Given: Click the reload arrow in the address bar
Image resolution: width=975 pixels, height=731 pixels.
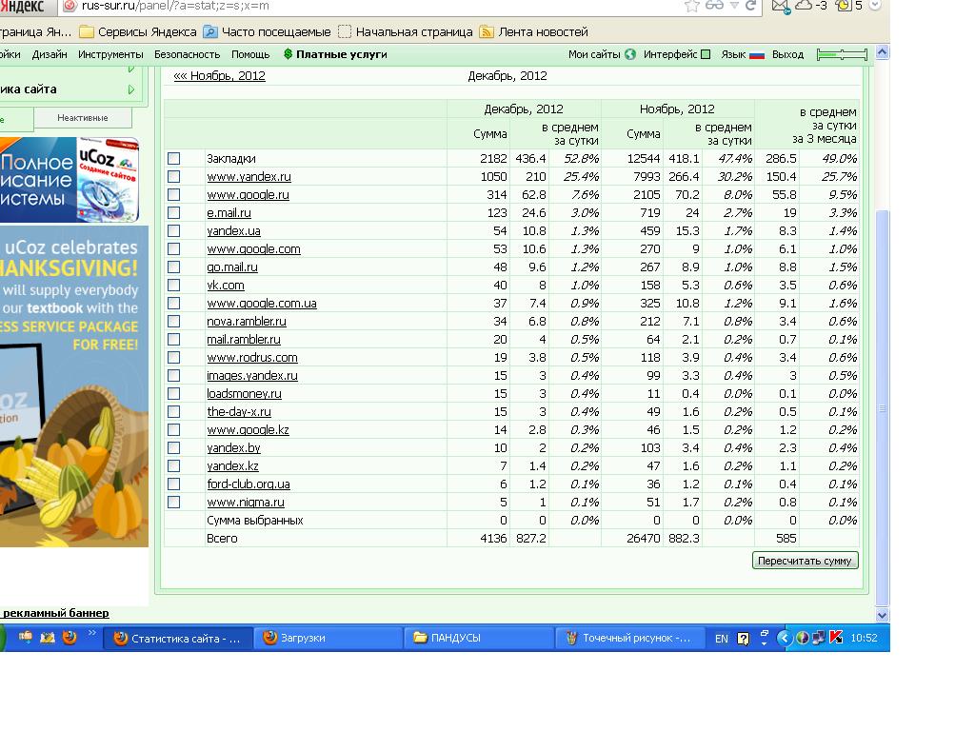Looking at the screenshot, I should 750,6.
